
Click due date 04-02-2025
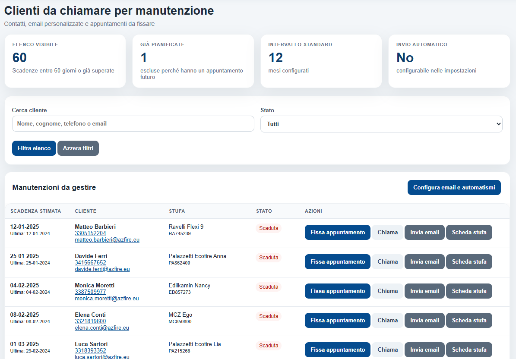pos(25,285)
